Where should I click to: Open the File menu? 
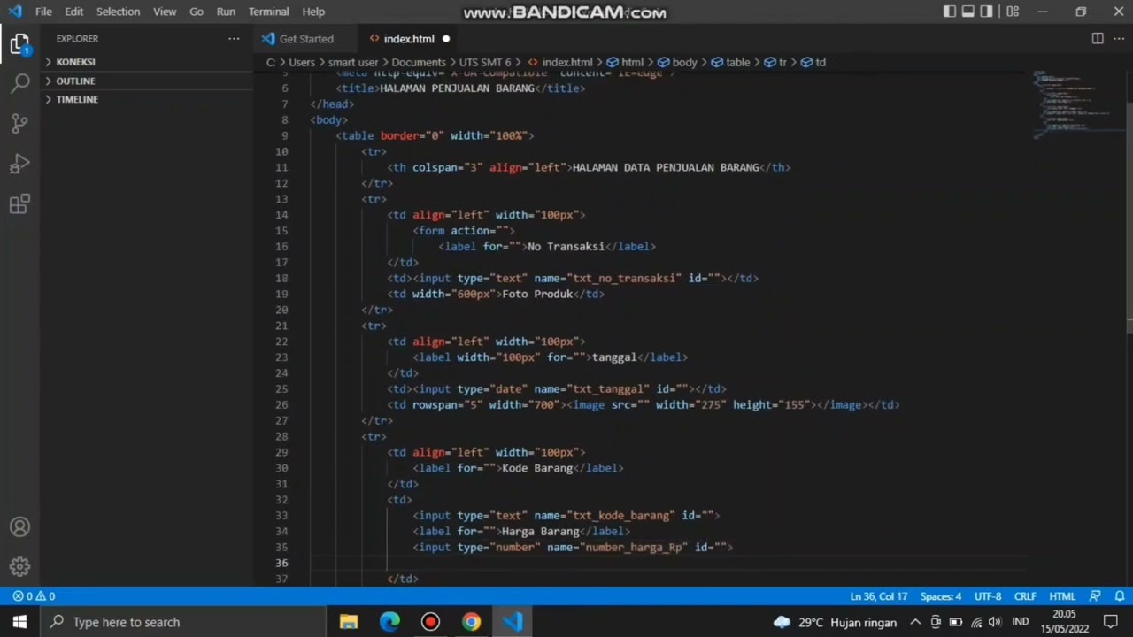pyautogui.click(x=43, y=12)
